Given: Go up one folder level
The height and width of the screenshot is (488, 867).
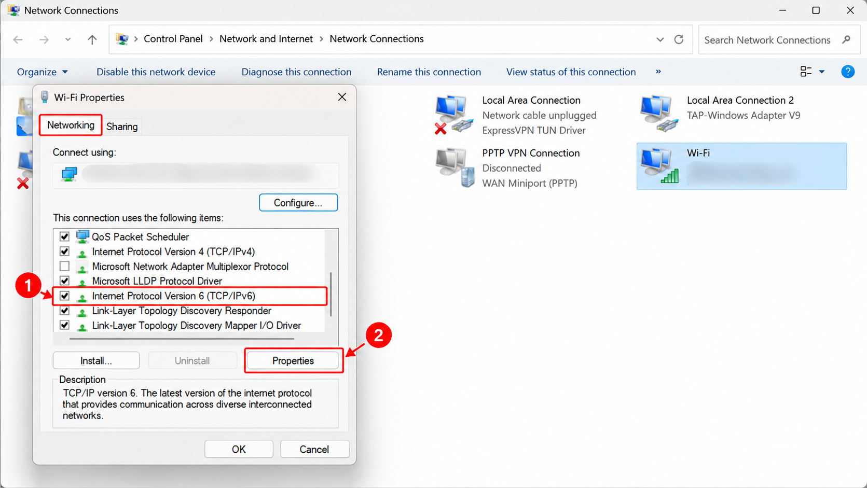Looking at the screenshot, I should (x=92, y=39).
